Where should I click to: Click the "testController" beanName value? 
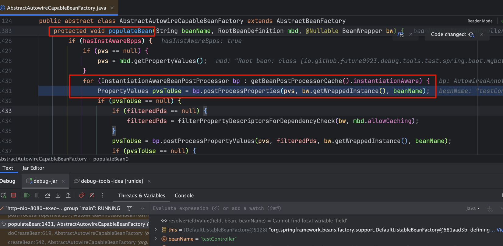coord(218,239)
